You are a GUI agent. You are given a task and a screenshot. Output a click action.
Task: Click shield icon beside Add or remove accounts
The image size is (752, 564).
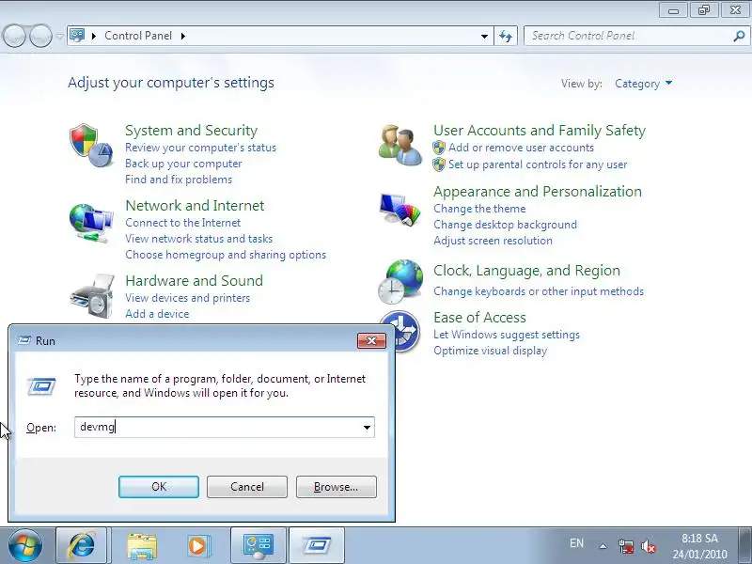438,148
